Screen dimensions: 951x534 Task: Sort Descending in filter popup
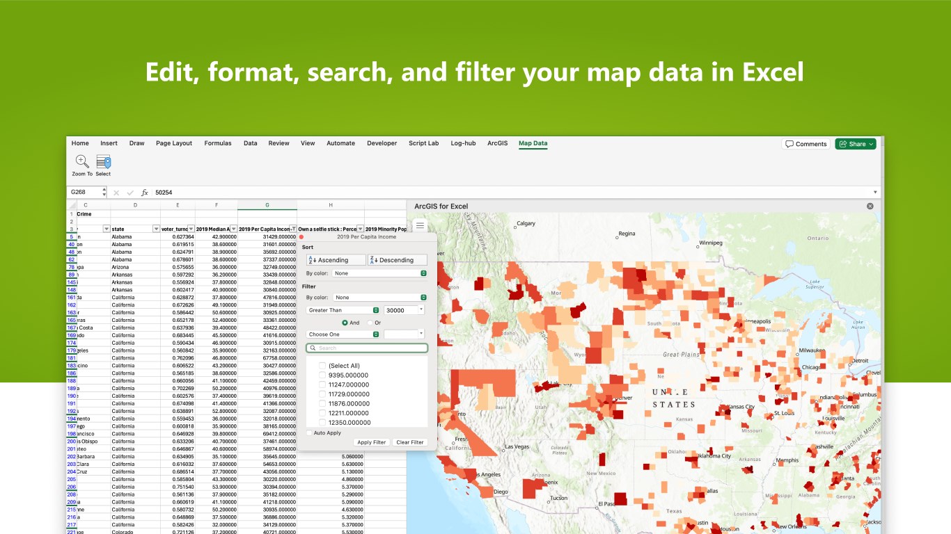[x=398, y=260]
